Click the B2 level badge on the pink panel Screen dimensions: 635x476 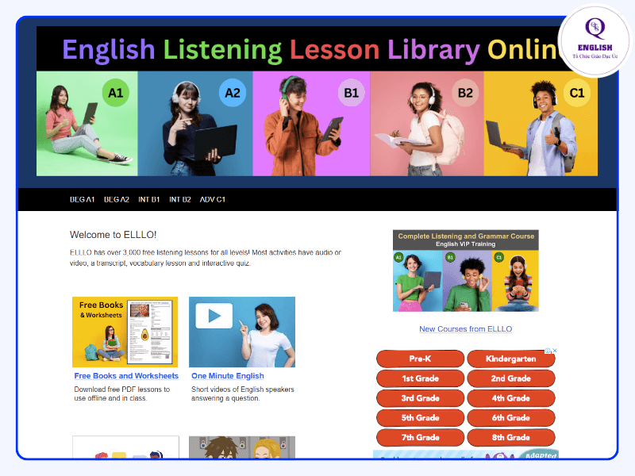(465, 93)
